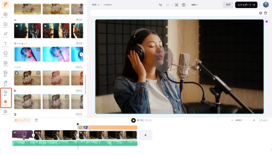Open the 100% zoom level dropdown
The height and width of the screenshot is (155, 272).
(x=194, y=5)
